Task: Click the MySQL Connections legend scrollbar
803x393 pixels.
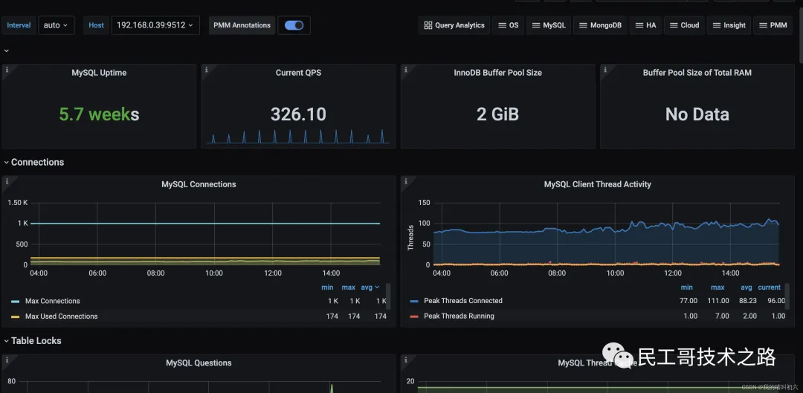Action: (388, 296)
